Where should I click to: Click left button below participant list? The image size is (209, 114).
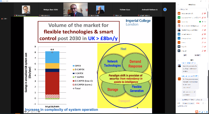(x=185, y=55)
